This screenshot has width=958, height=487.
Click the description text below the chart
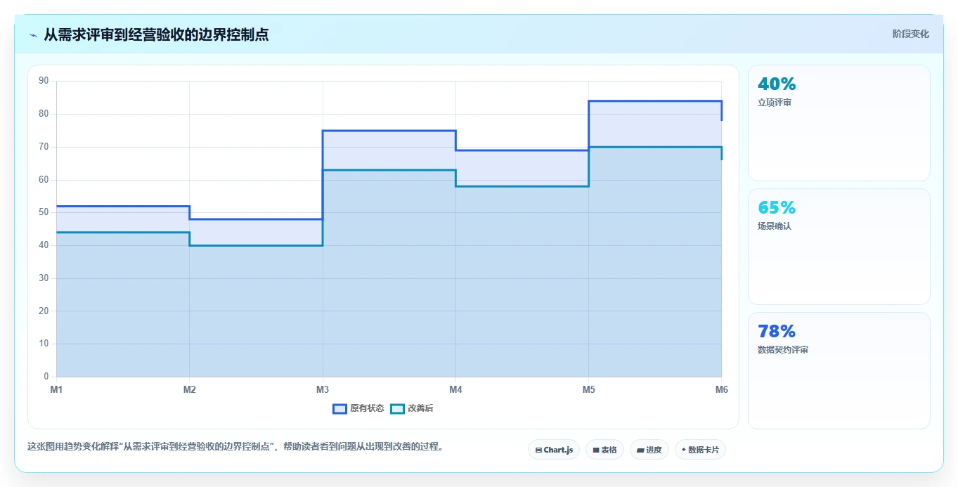(237, 447)
